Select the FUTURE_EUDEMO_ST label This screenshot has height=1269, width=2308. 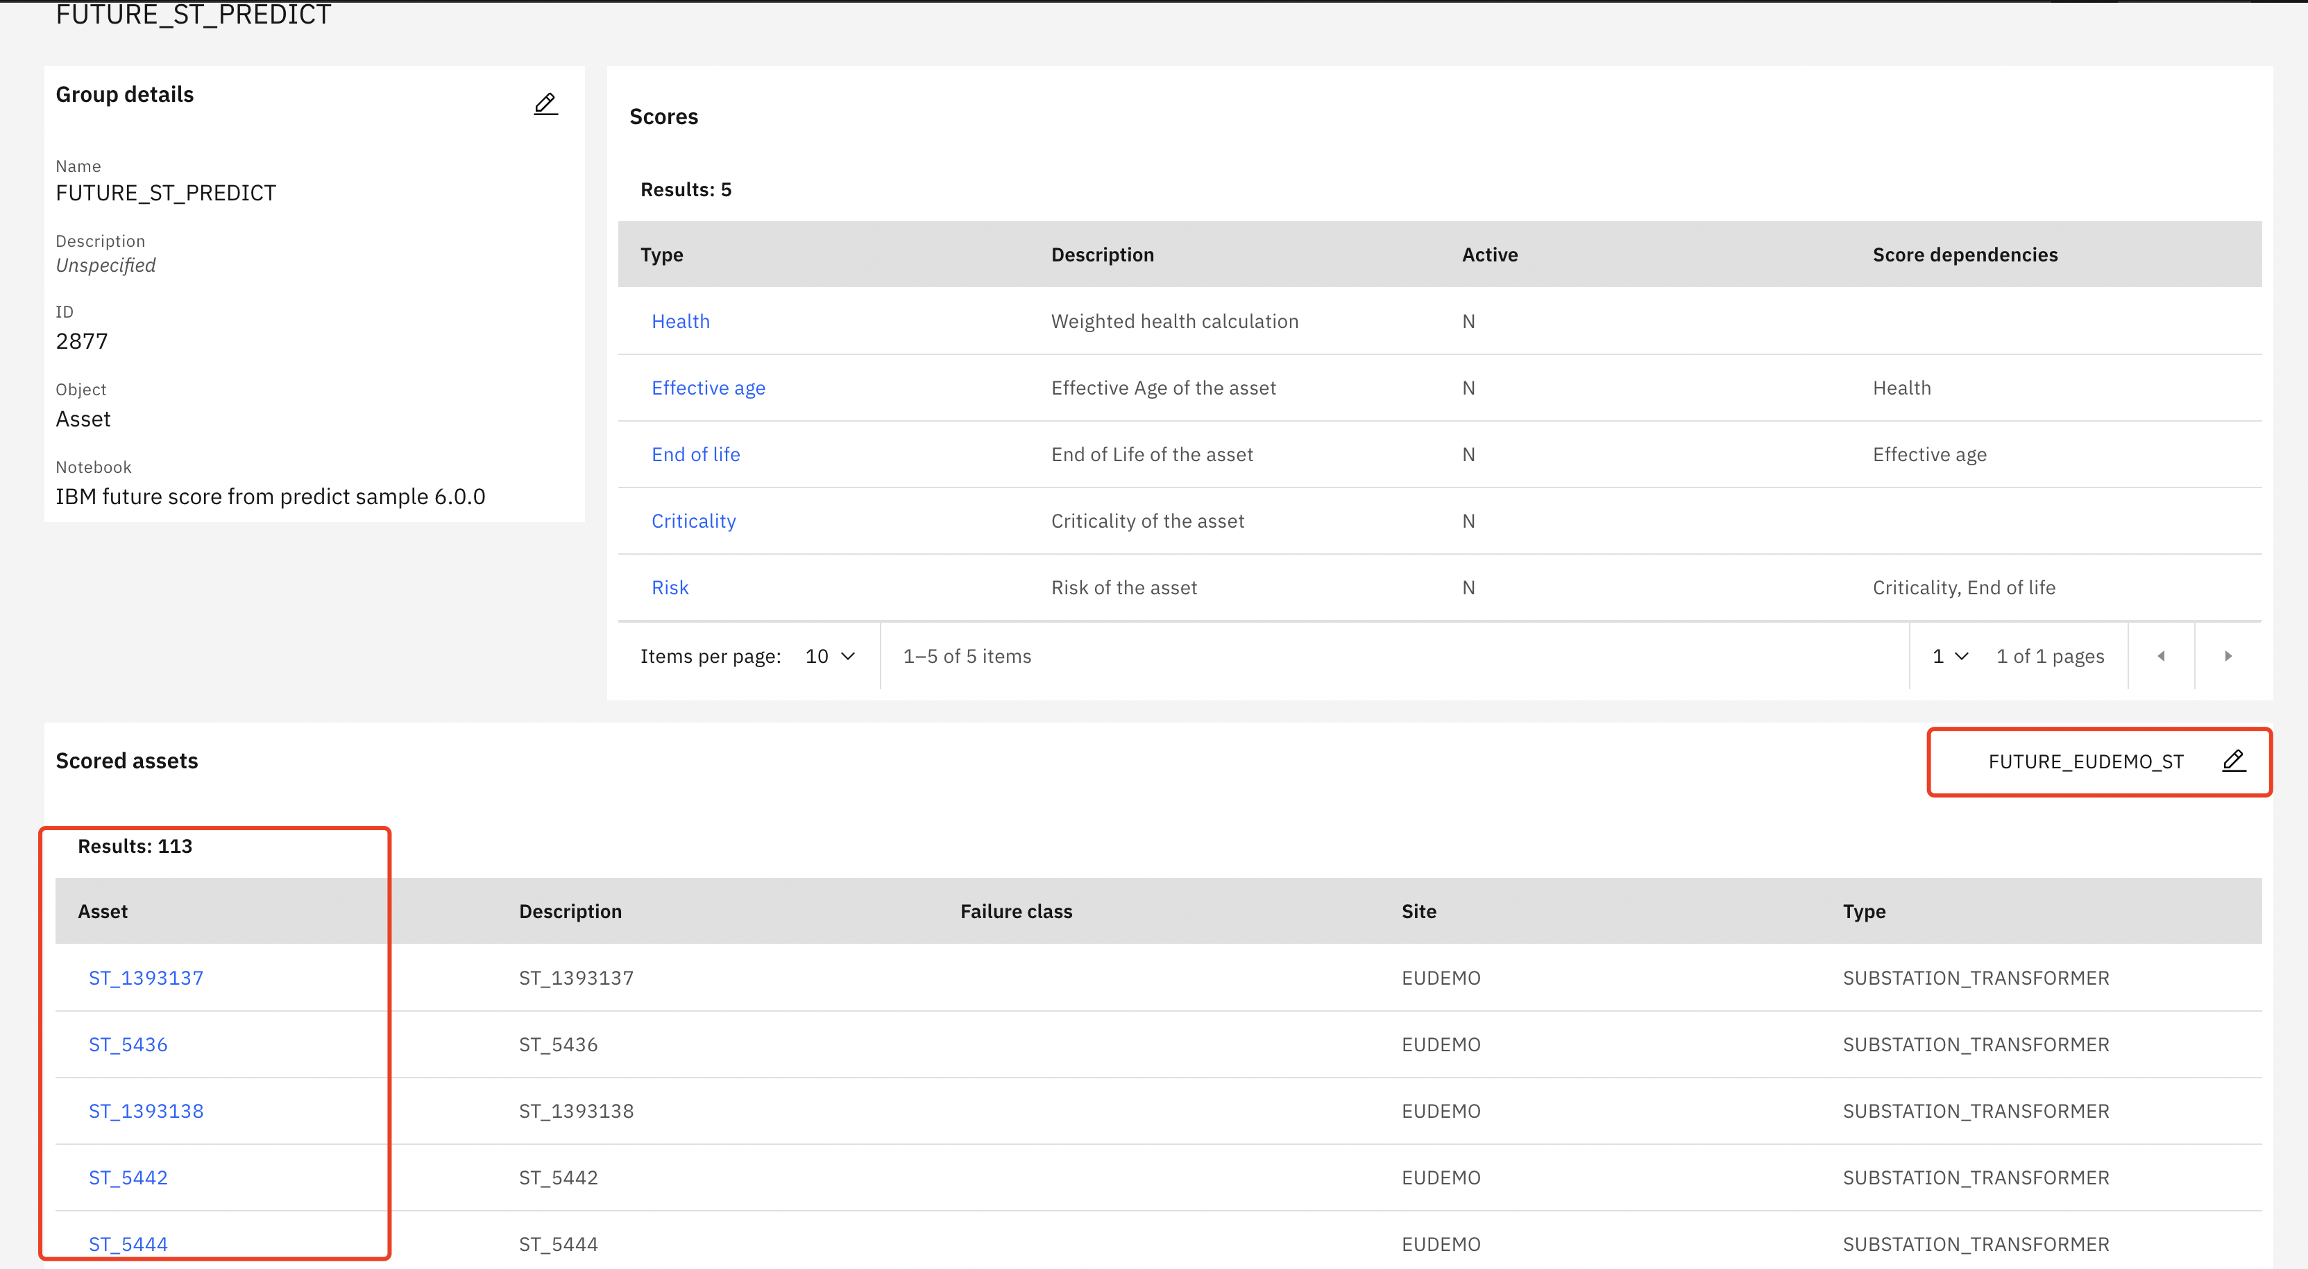(x=2086, y=761)
